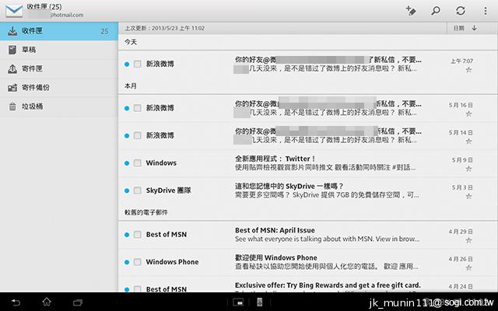Image resolution: width=498 pixels, height=311 pixels.
Task: Check the Bing Rewards email checkbox
Action: point(137,288)
